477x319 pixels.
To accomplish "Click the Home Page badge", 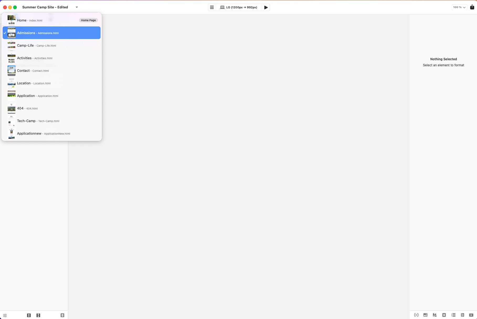I will [x=88, y=20].
